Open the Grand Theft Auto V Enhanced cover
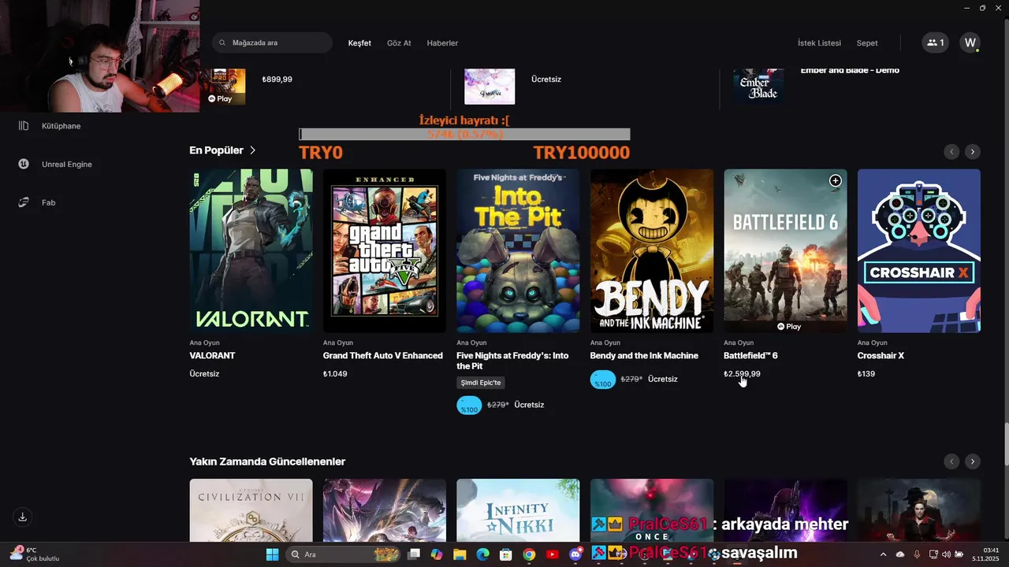Screen dimensions: 1009x567 pyautogui.click(x=384, y=250)
